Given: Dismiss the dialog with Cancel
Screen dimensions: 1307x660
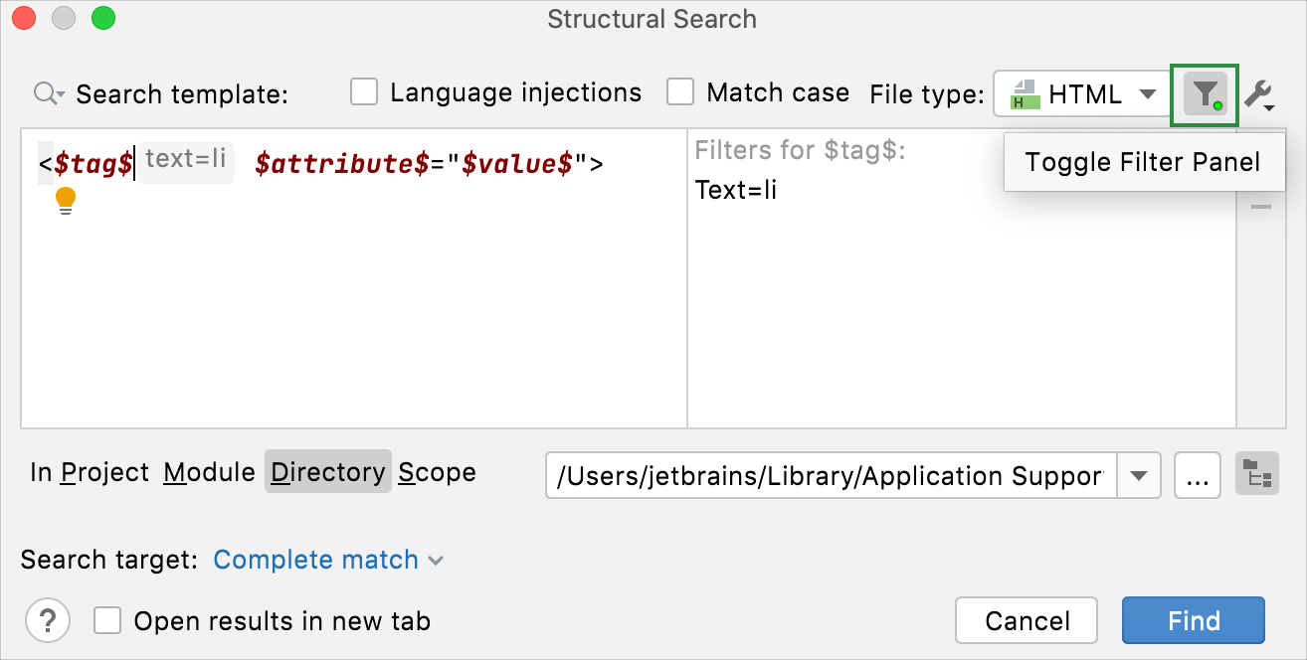Looking at the screenshot, I should [x=1027, y=620].
